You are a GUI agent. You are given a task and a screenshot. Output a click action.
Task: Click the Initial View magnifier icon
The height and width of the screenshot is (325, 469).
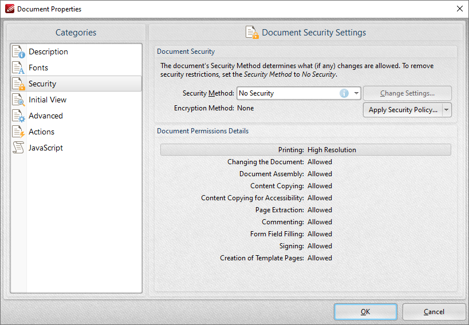[18, 100]
